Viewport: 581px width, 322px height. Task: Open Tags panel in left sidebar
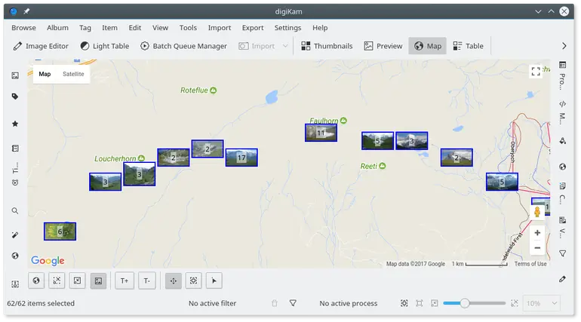click(x=15, y=97)
